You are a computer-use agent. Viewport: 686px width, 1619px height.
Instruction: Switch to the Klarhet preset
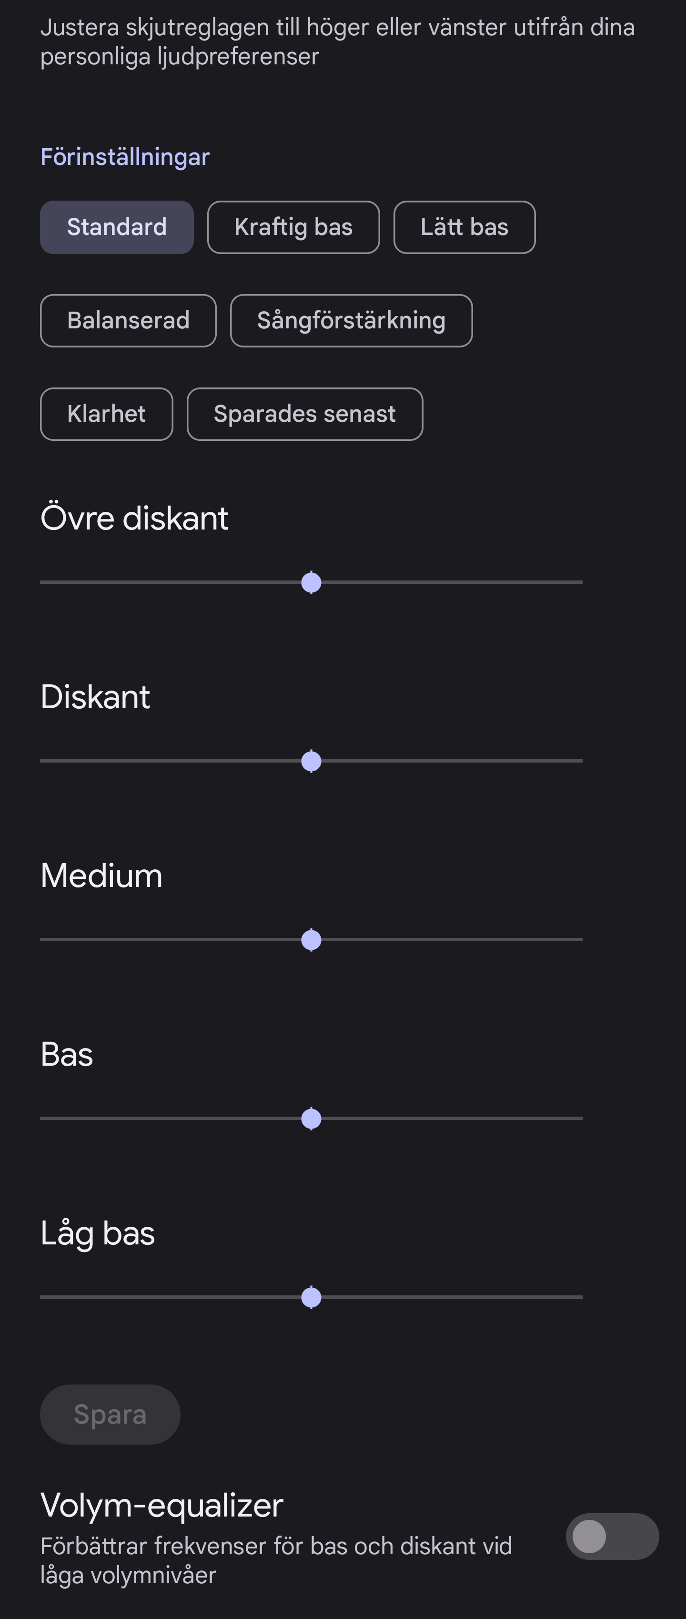(106, 414)
